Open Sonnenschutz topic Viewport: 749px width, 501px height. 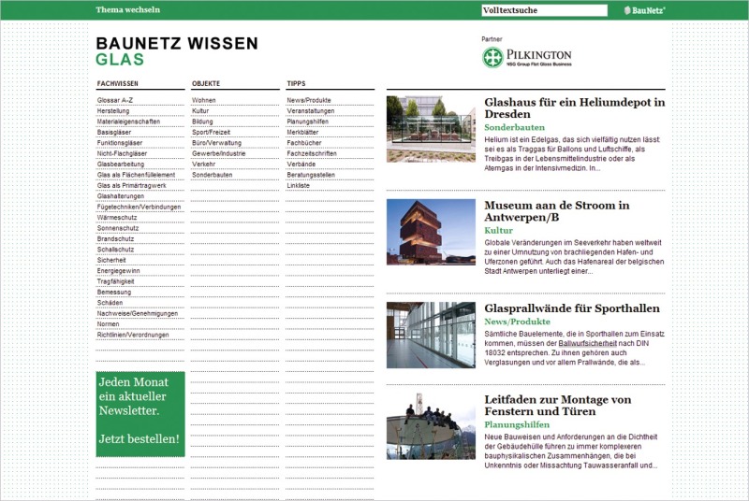[x=118, y=228]
